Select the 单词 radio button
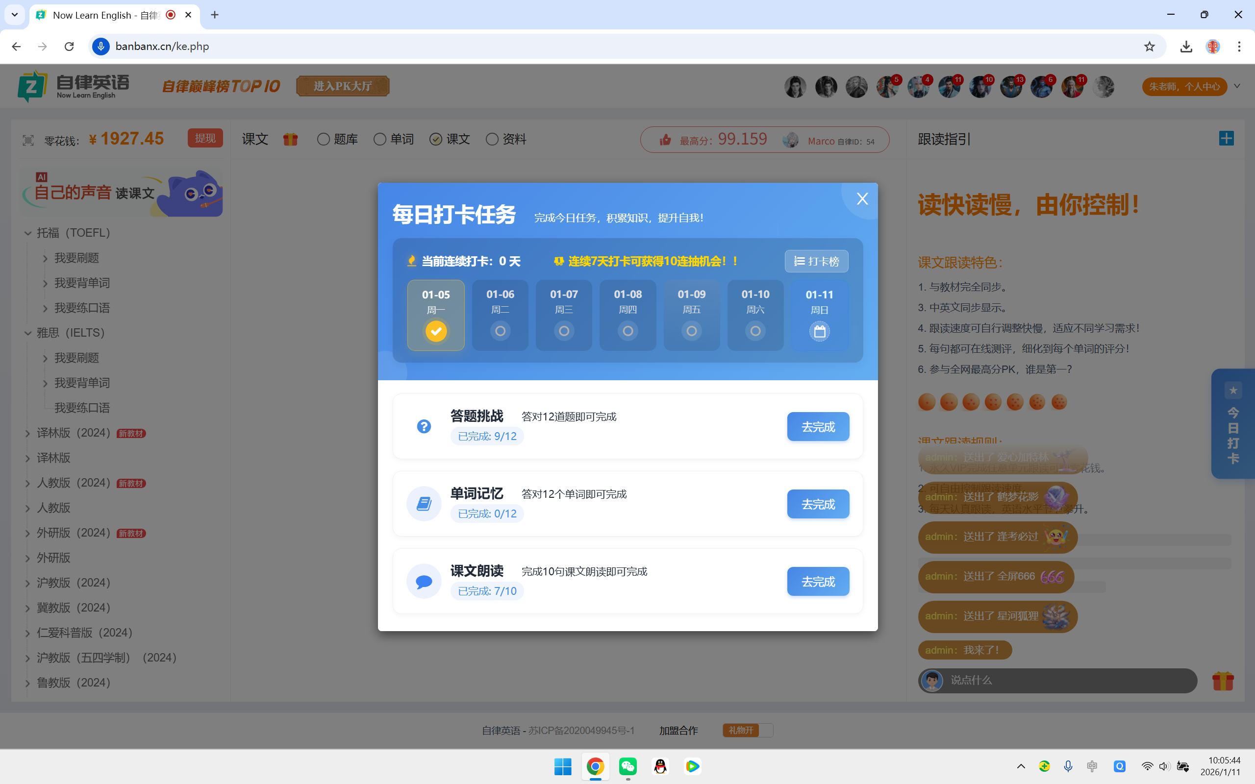Viewport: 1255px width, 784px height. coord(380,140)
